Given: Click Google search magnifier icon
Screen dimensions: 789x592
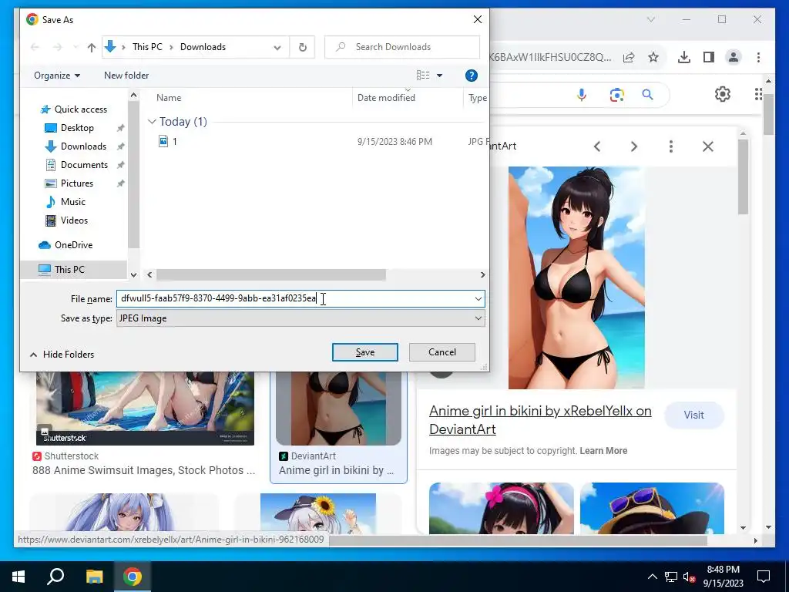Looking at the screenshot, I should 647,95.
